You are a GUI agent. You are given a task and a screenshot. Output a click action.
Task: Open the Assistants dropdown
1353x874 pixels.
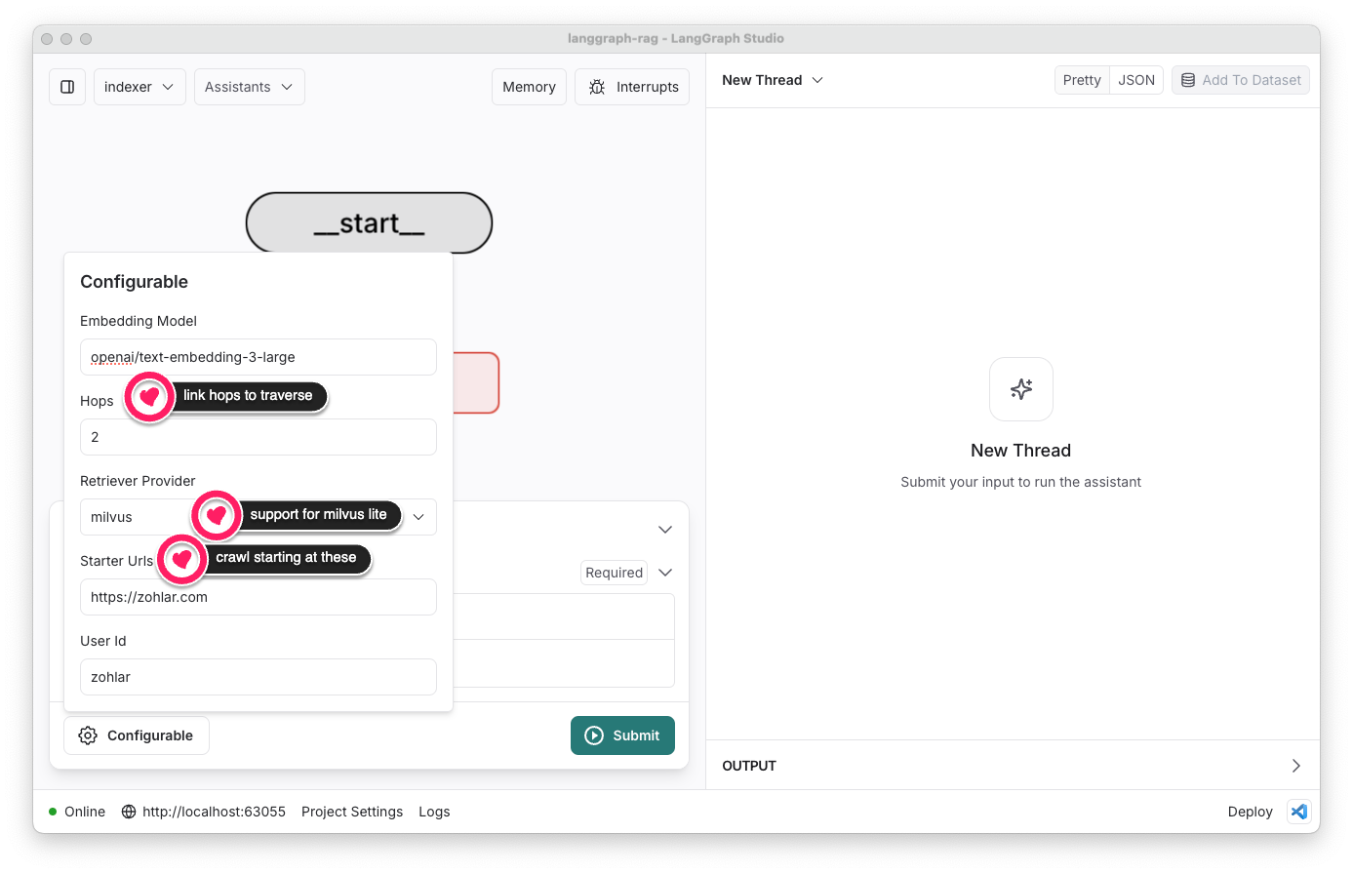coord(249,87)
